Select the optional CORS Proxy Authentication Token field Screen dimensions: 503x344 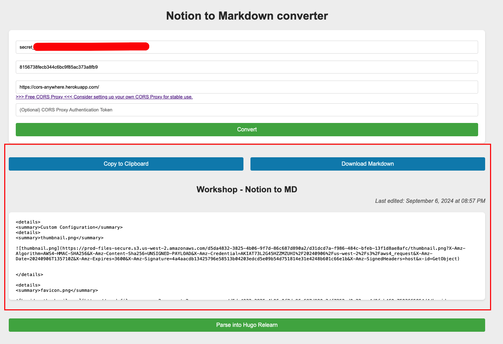(x=247, y=110)
